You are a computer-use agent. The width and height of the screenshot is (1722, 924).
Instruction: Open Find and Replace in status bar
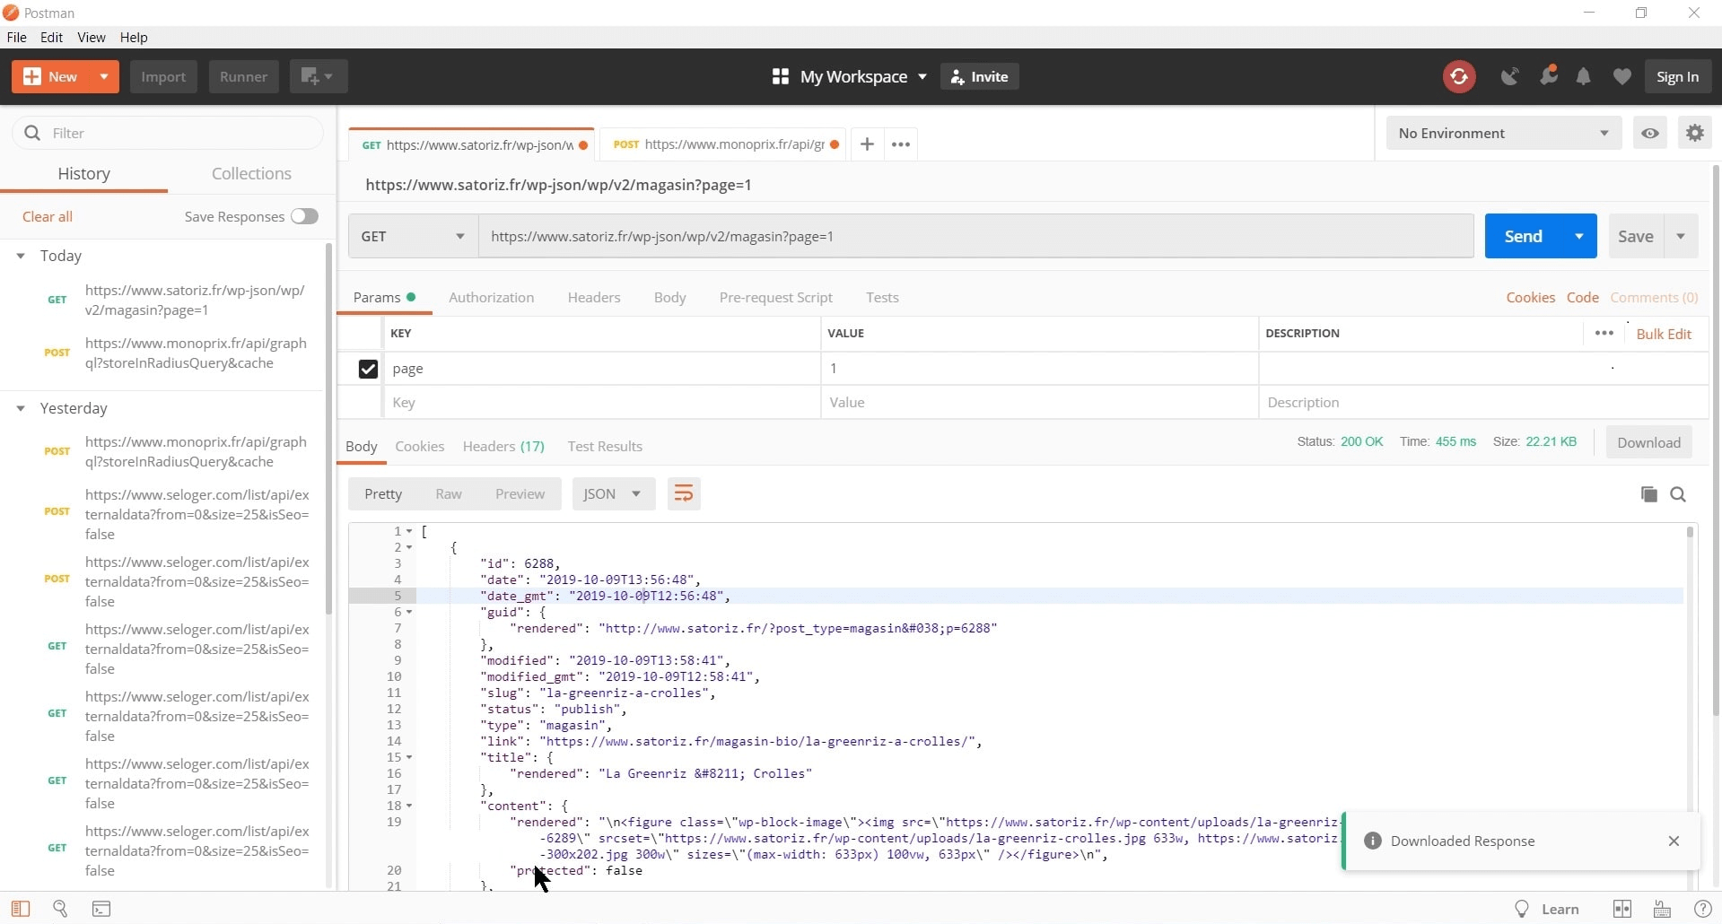[60, 909]
